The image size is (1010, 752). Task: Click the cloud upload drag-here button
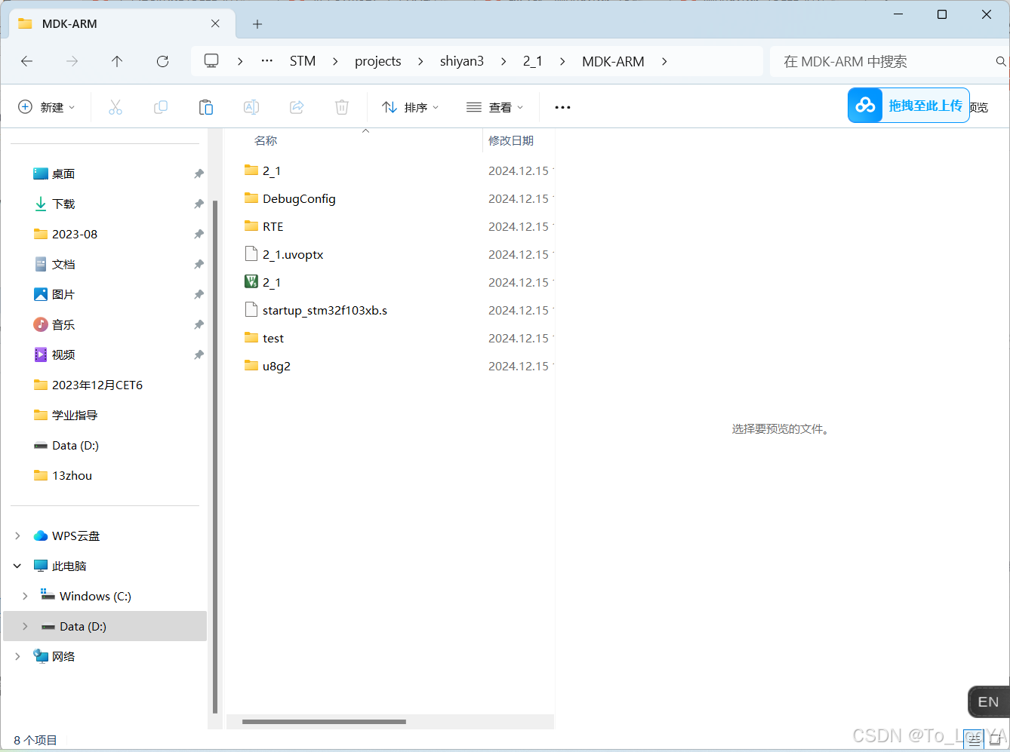click(x=908, y=106)
